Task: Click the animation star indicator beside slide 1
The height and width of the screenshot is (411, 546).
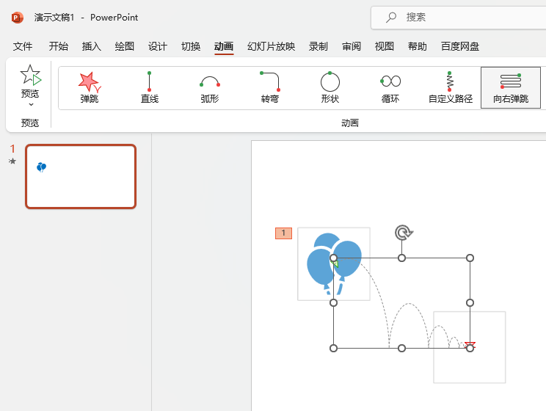Action: (12, 161)
